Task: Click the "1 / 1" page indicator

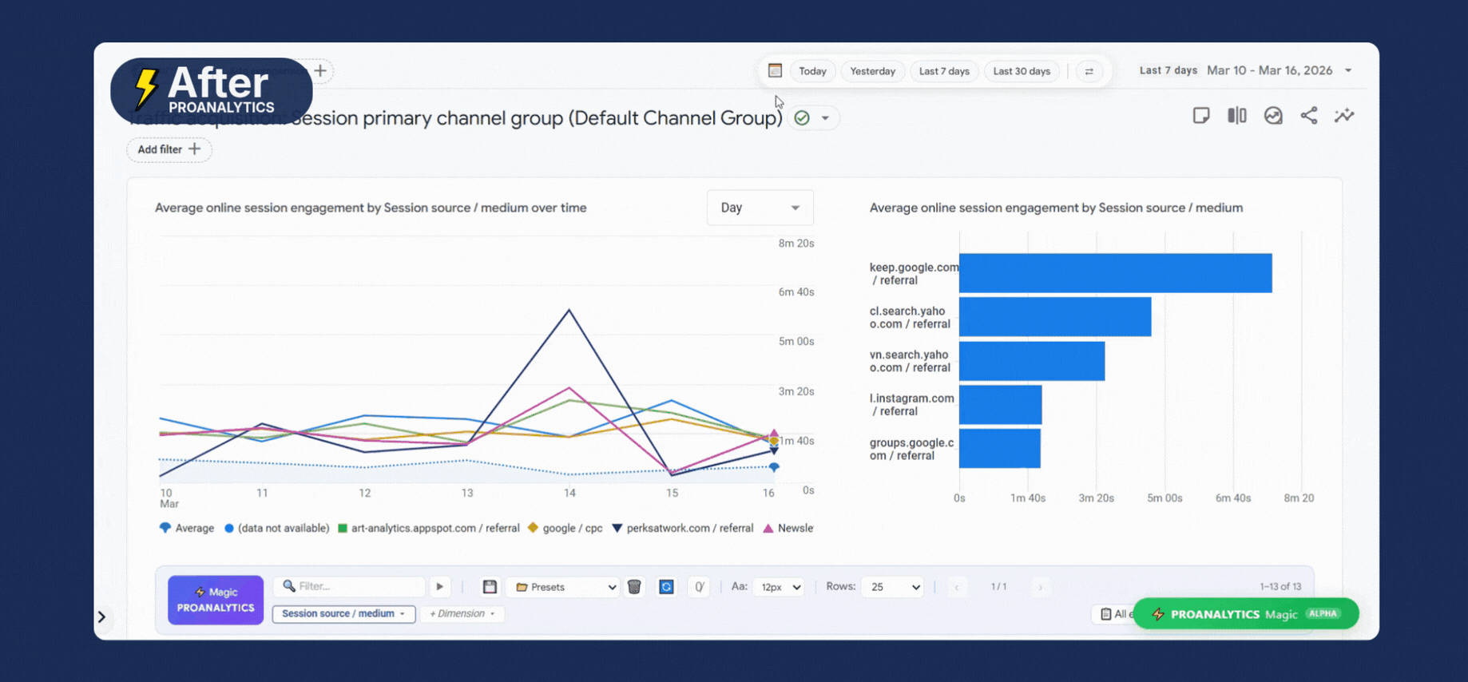Action: [998, 587]
